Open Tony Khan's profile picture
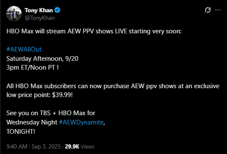Image resolution: width=227 pixels, height=154 pixels. pos(14,14)
